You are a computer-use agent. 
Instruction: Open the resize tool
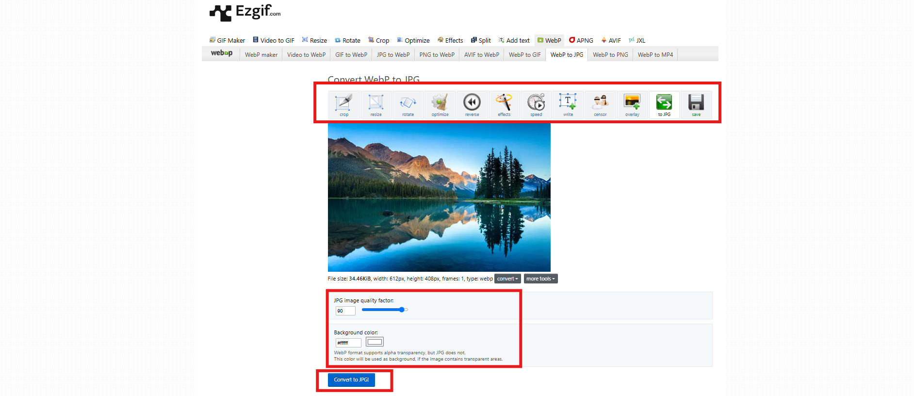click(x=376, y=105)
